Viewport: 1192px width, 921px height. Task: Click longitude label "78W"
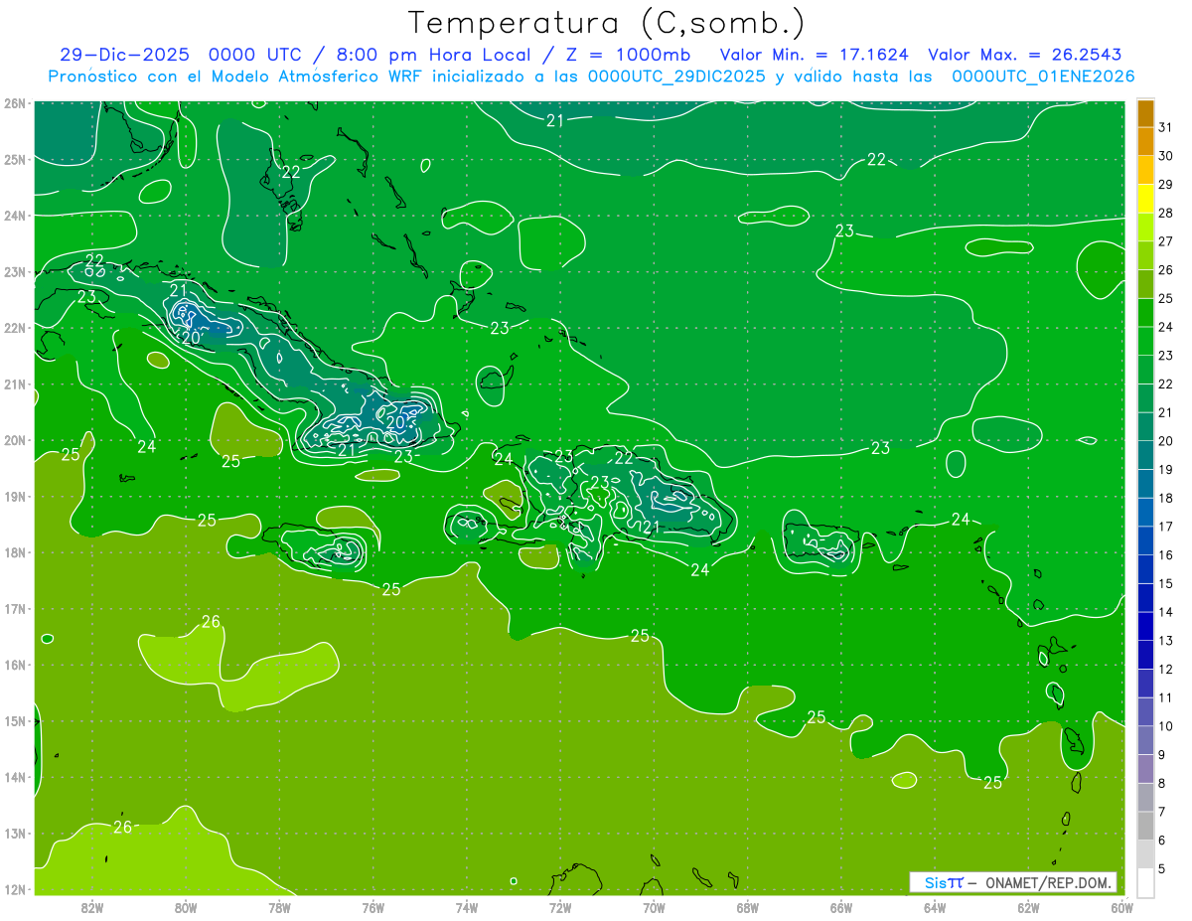pyautogui.click(x=279, y=907)
